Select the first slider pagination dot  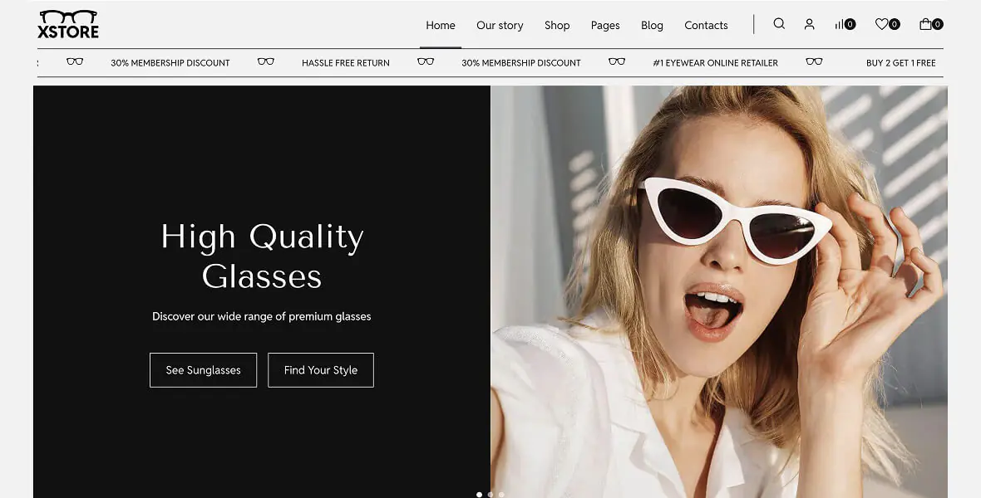(479, 495)
